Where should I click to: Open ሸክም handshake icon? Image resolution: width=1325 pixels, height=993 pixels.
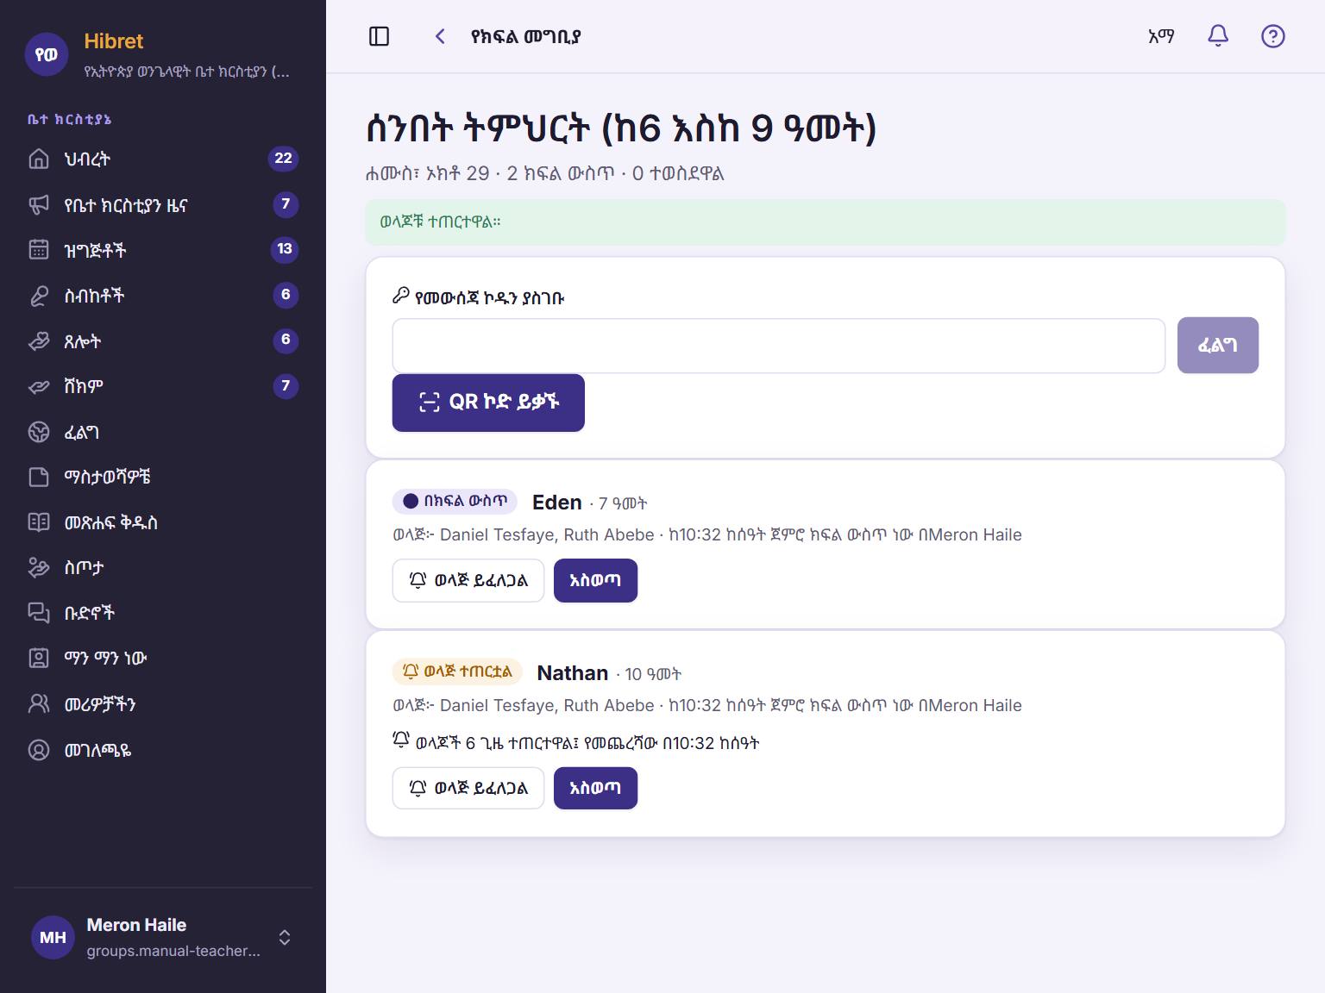click(39, 386)
